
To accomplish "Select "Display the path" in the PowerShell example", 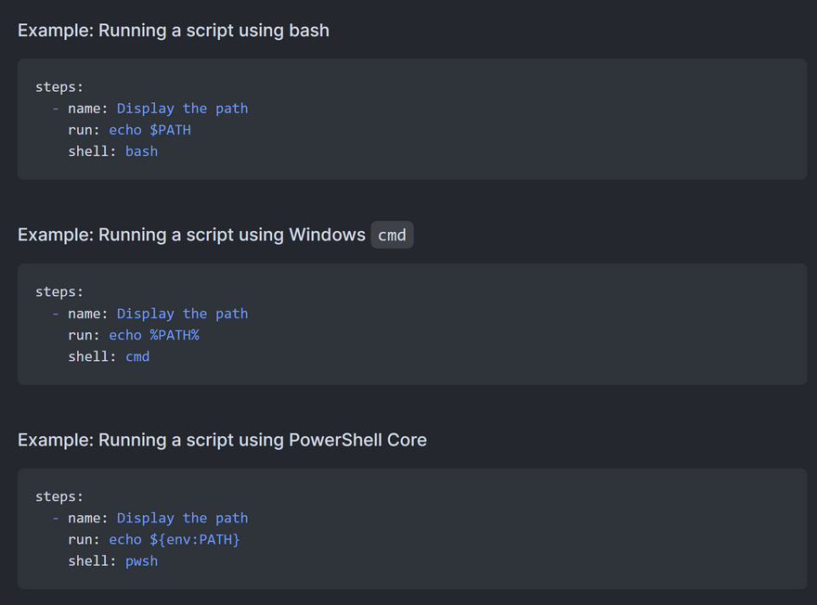I will click(182, 518).
